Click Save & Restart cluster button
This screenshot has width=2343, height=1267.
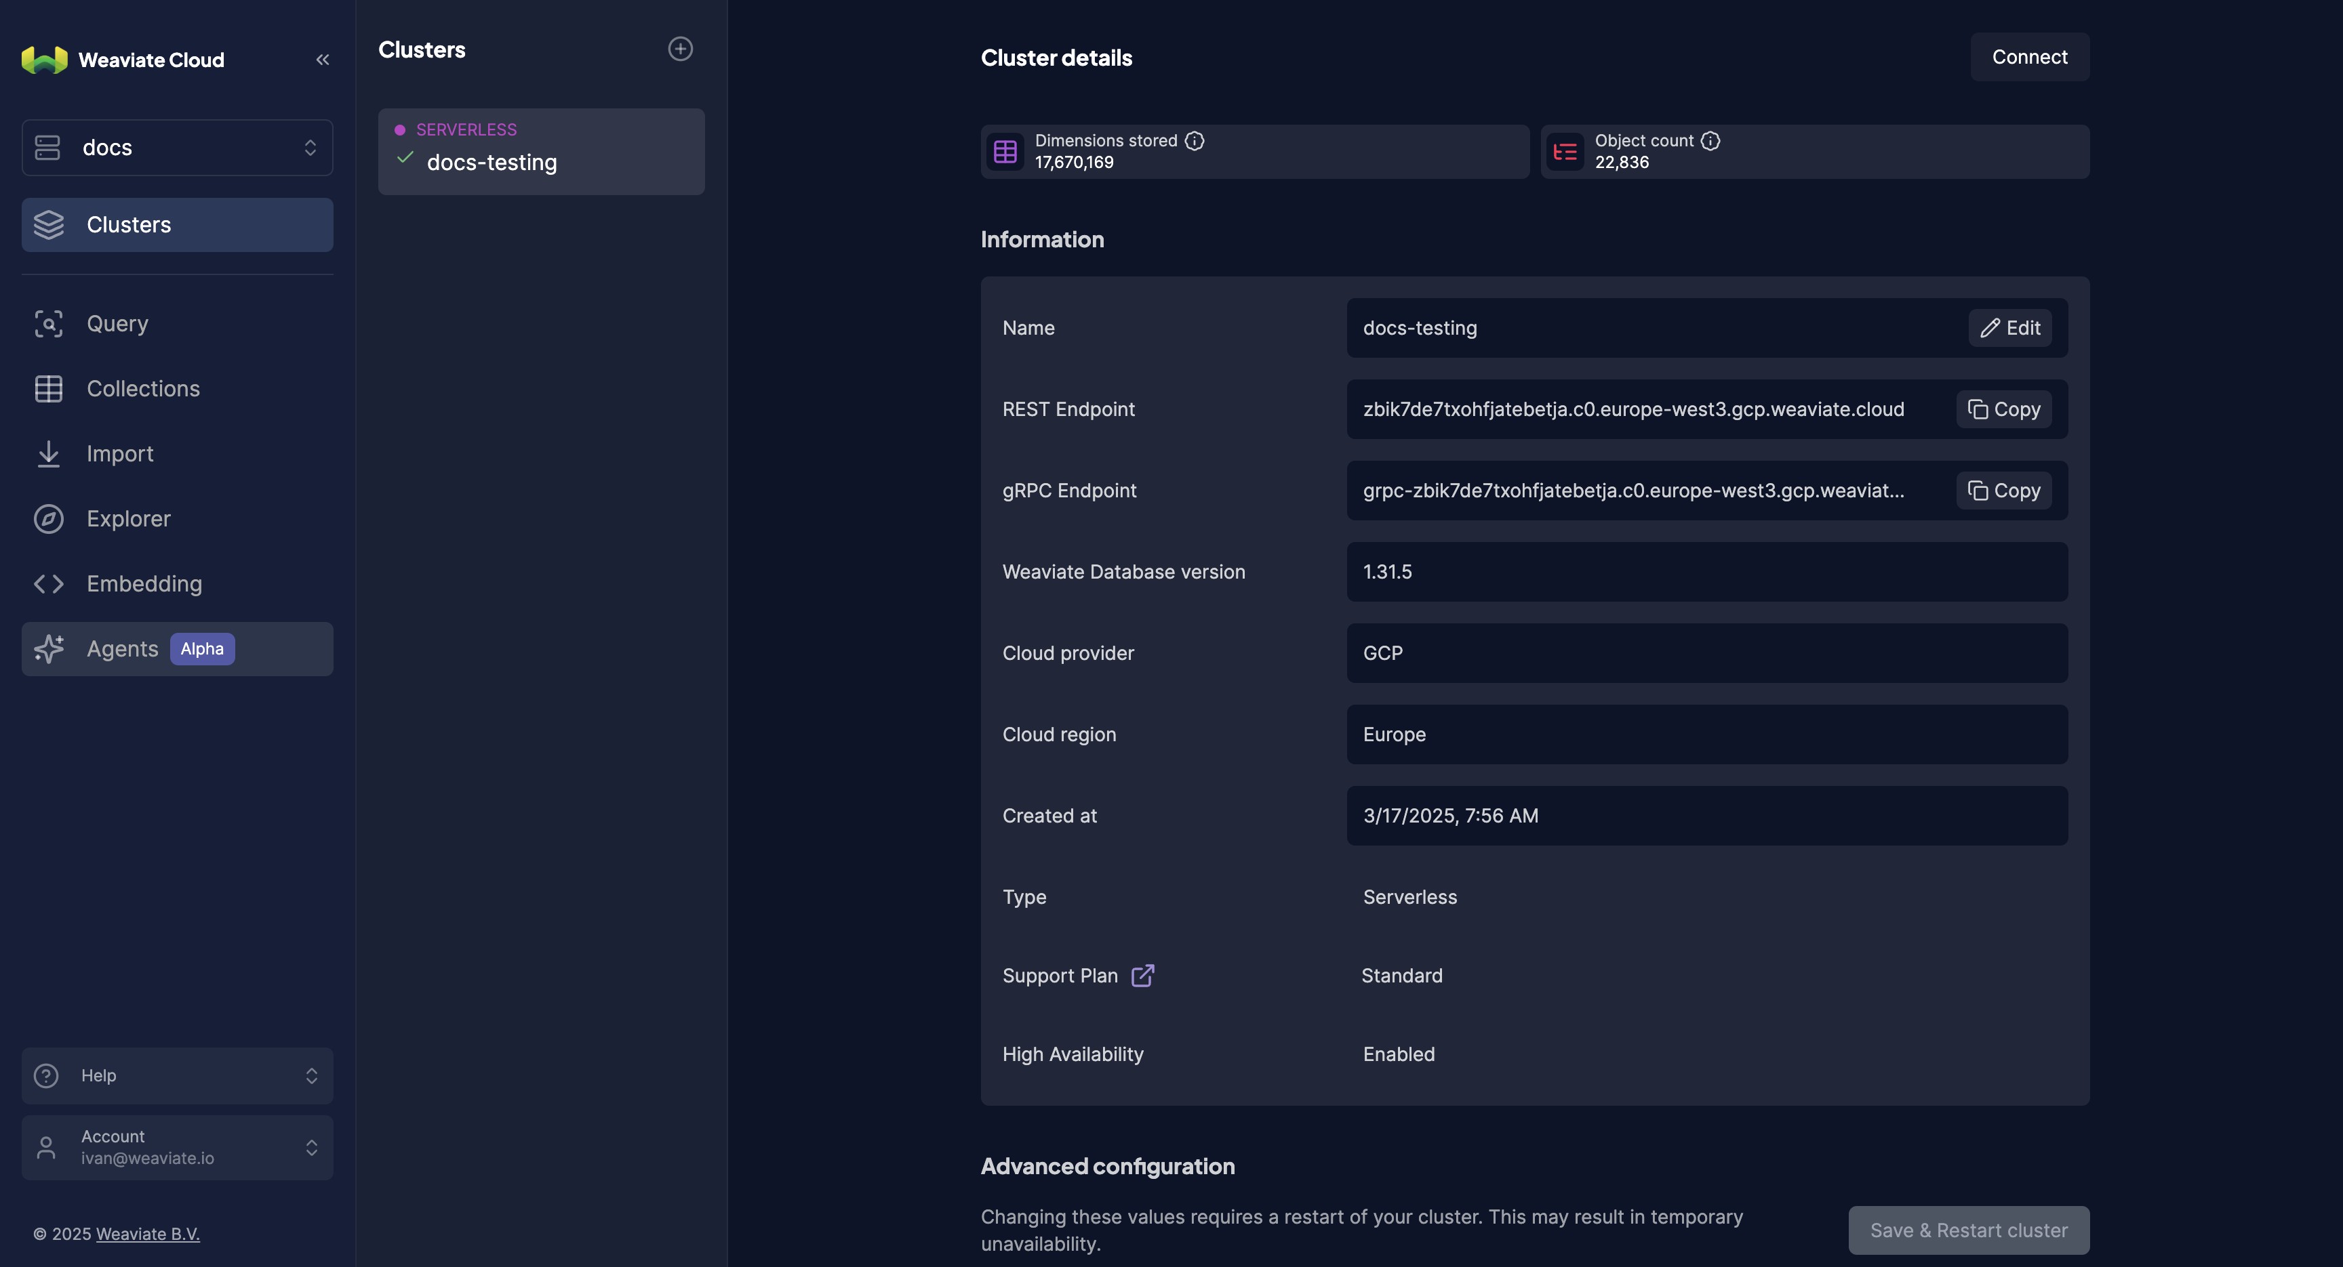pyautogui.click(x=1968, y=1230)
